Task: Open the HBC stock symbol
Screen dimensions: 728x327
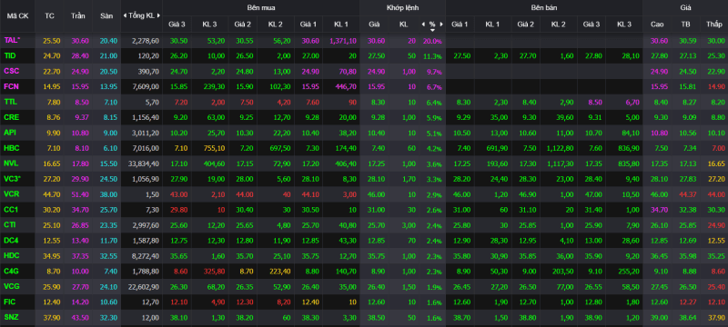Action: tap(12, 148)
